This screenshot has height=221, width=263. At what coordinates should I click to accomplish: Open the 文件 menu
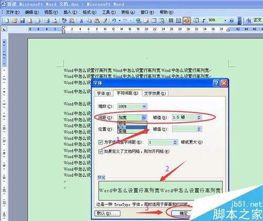12,12
